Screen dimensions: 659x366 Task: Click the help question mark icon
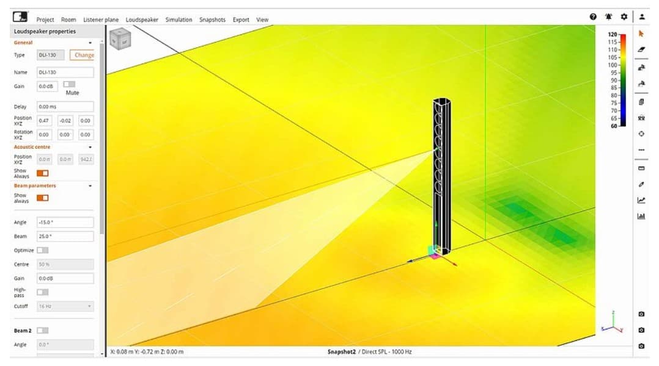click(x=593, y=17)
